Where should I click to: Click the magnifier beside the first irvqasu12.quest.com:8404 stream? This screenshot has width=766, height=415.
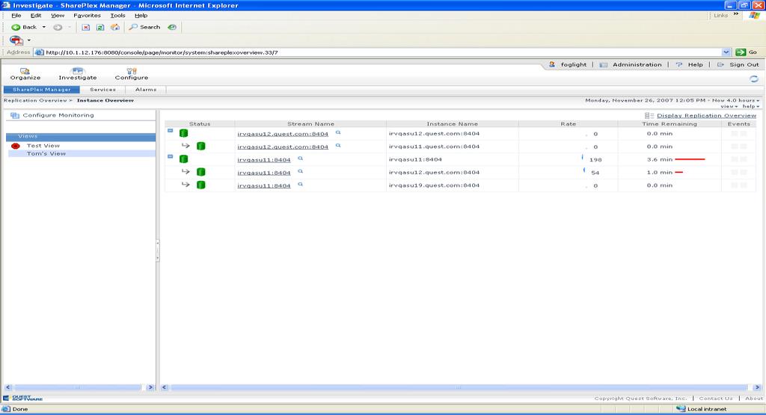tap(338, 132)
